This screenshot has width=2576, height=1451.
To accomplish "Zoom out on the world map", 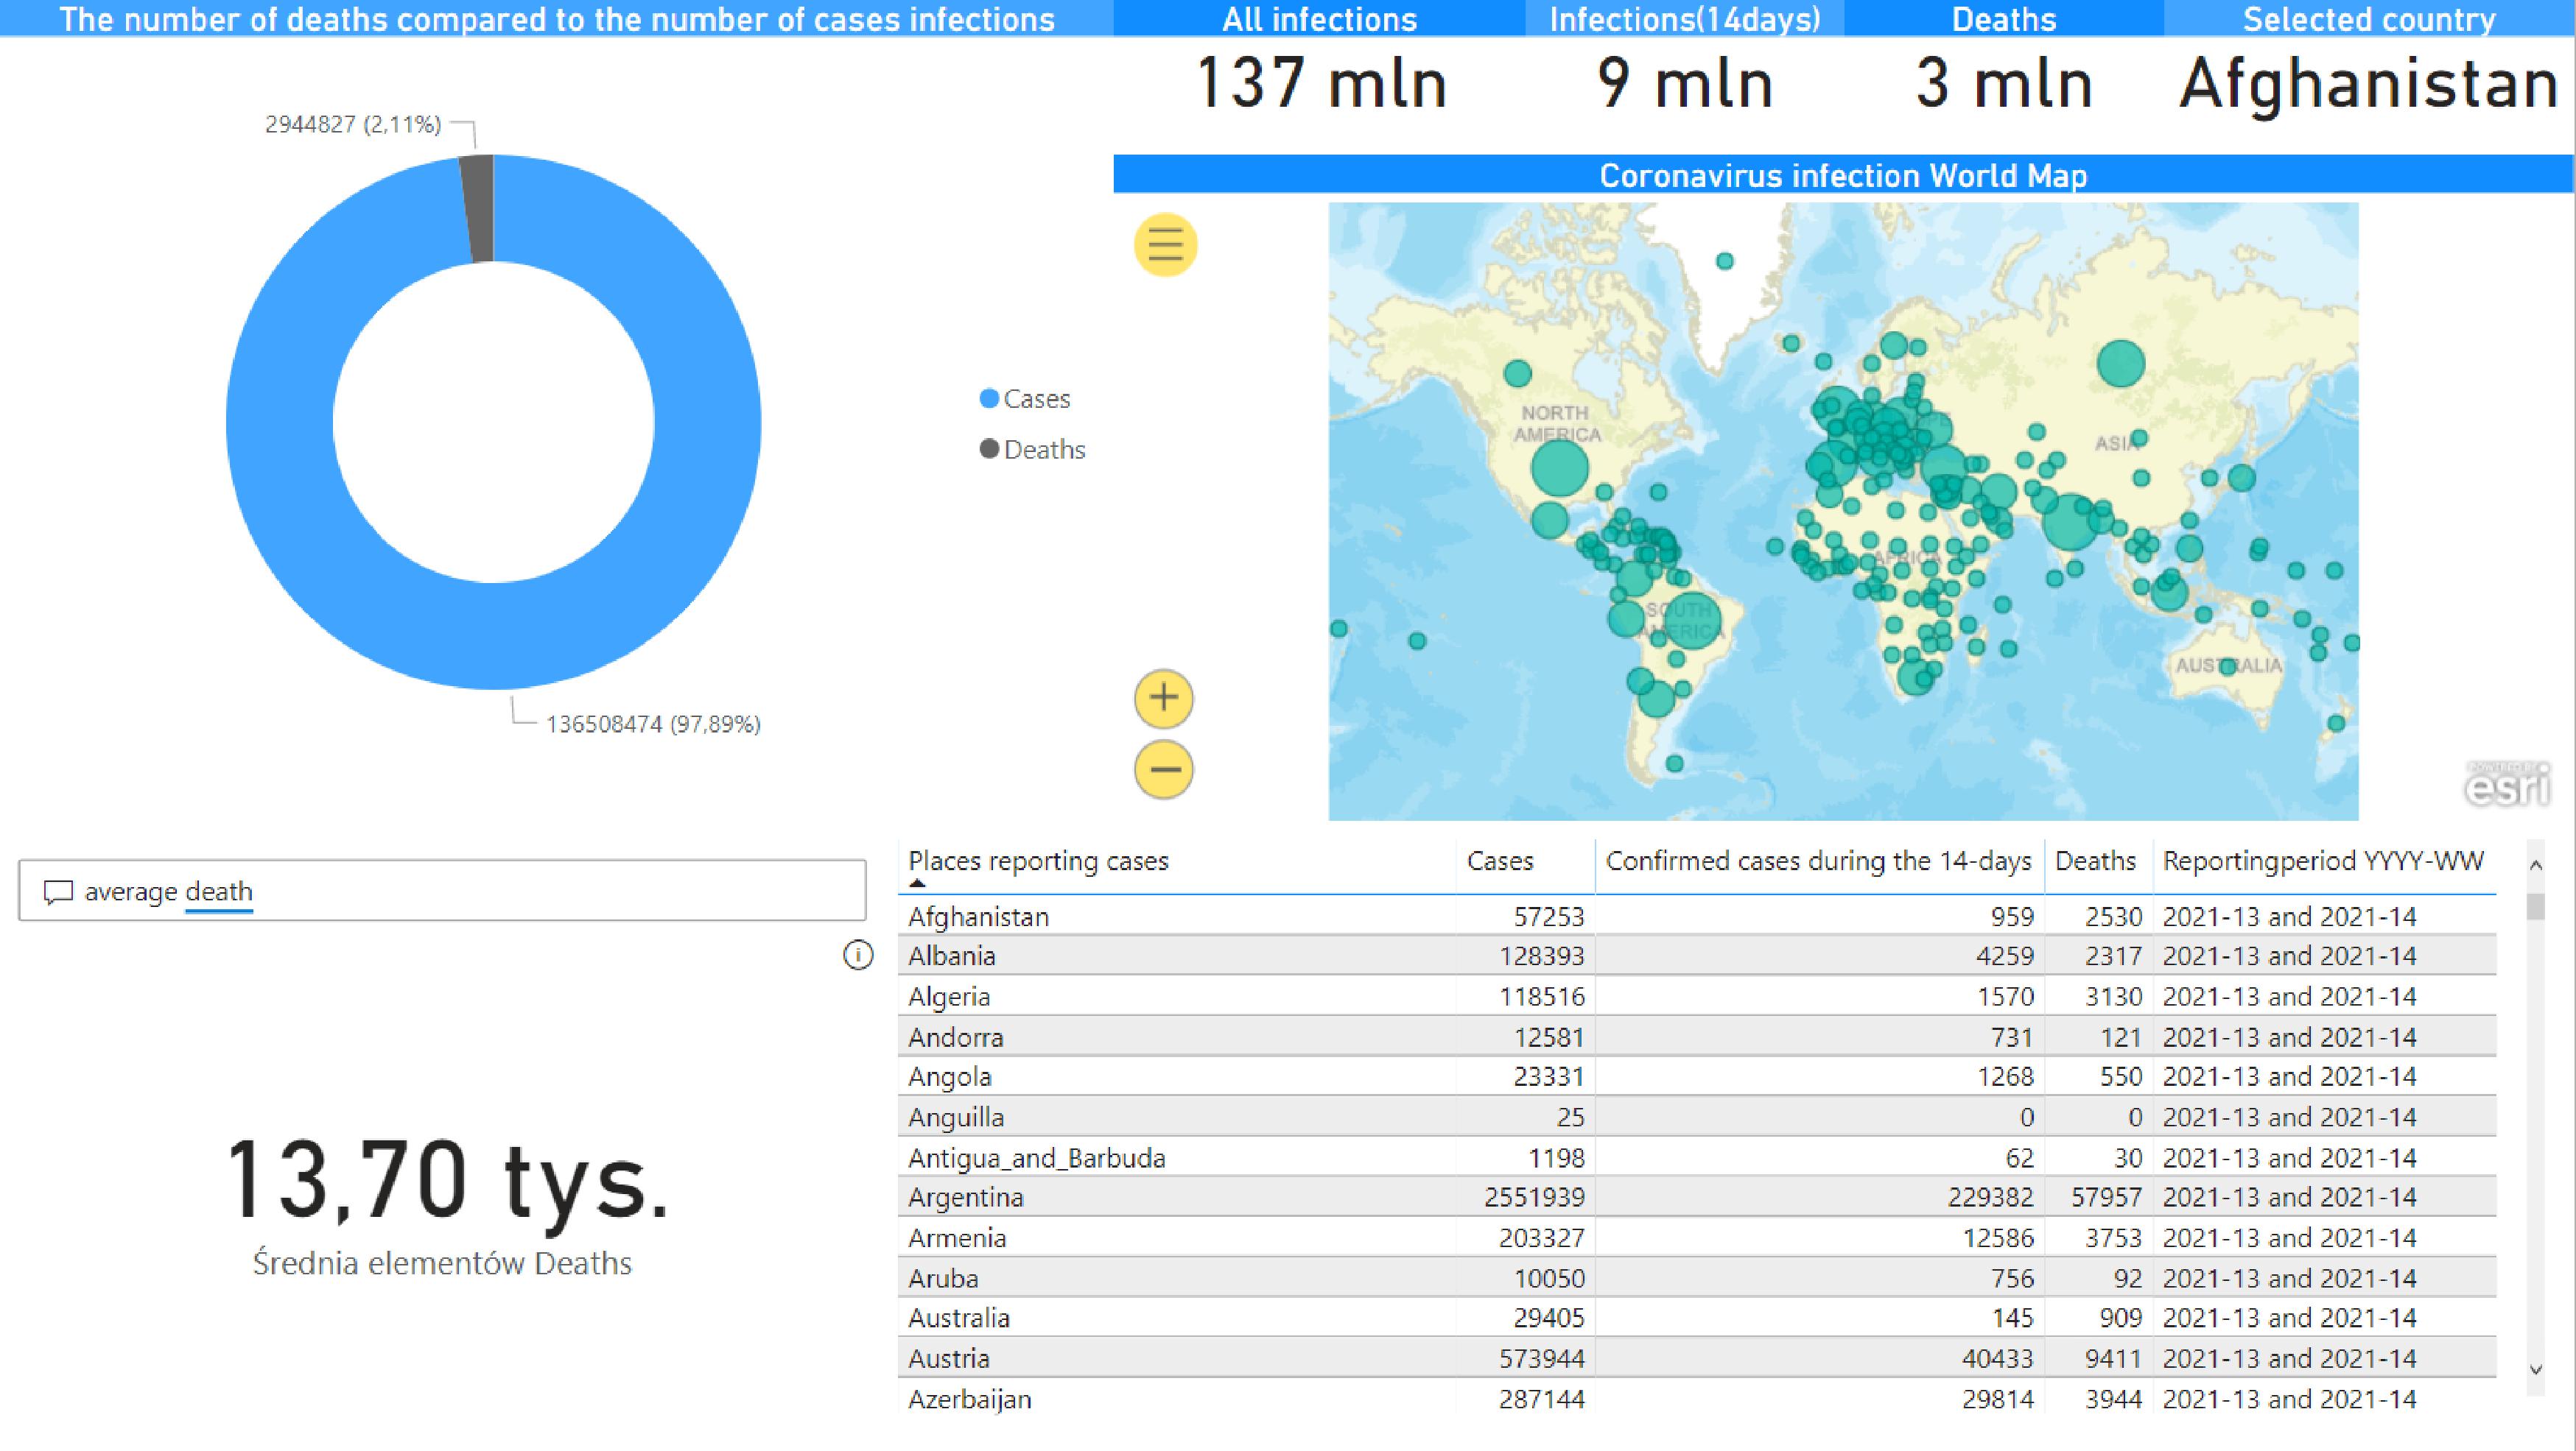I will point(1163,769).
